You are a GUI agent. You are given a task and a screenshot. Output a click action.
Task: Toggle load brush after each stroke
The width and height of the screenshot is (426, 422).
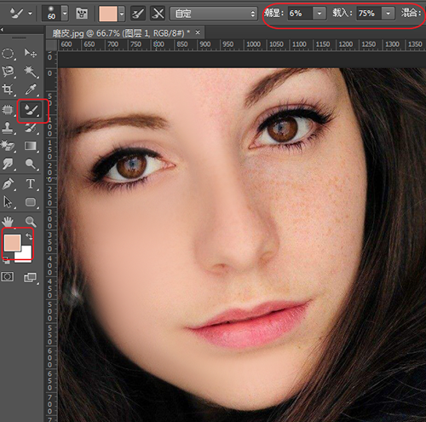138,14
